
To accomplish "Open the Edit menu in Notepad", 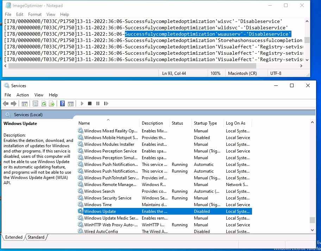I will 20,14.
